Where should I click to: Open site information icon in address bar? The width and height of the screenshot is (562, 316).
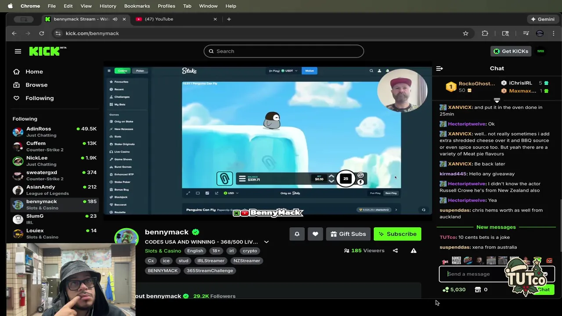pyautogui.click(x=58, y=33)
